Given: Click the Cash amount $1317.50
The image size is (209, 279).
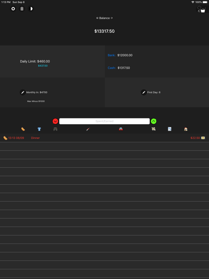Looking at the screenshot, I should point(124,68).
